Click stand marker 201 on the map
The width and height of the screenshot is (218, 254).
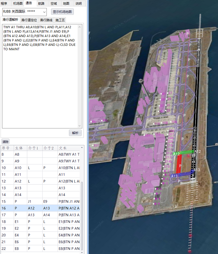tap(148, 135)
